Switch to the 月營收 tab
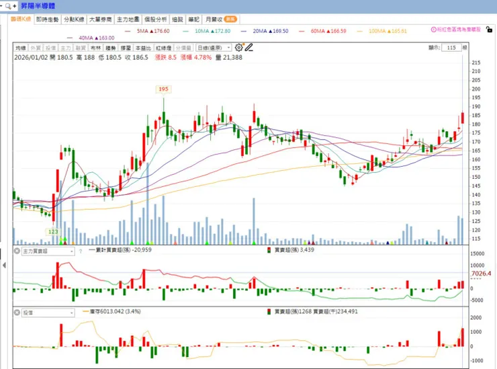The height and width of the screenshot is (369, 497). click(x=221, y=19)
